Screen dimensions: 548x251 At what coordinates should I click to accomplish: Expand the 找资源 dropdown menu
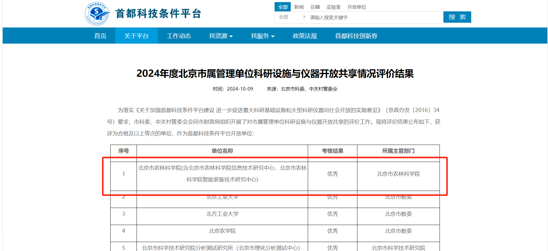pyautogui.click(x=221, y=36)
